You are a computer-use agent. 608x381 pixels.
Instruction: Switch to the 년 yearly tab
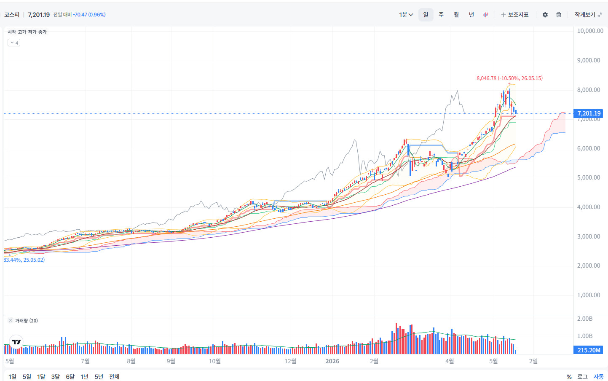pos(471,15)
